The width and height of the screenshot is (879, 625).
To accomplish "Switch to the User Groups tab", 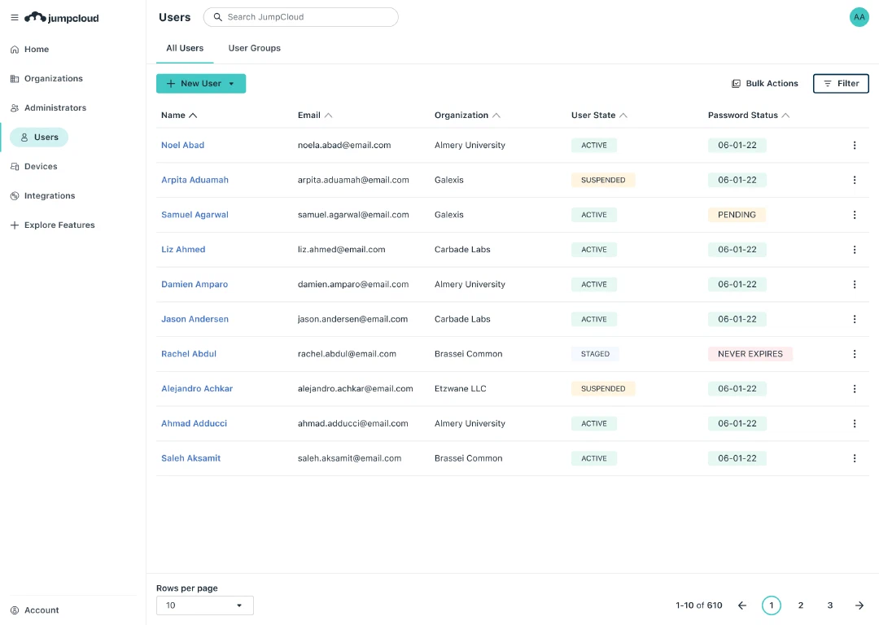I will pos(255,48).
